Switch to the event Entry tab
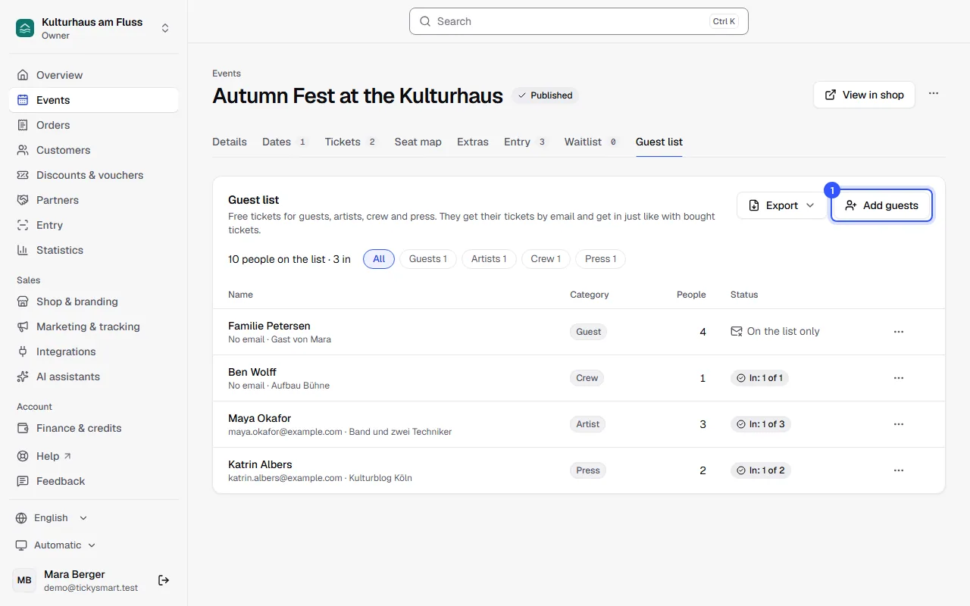The image size is (970, 606). click(x=526, y=142)
